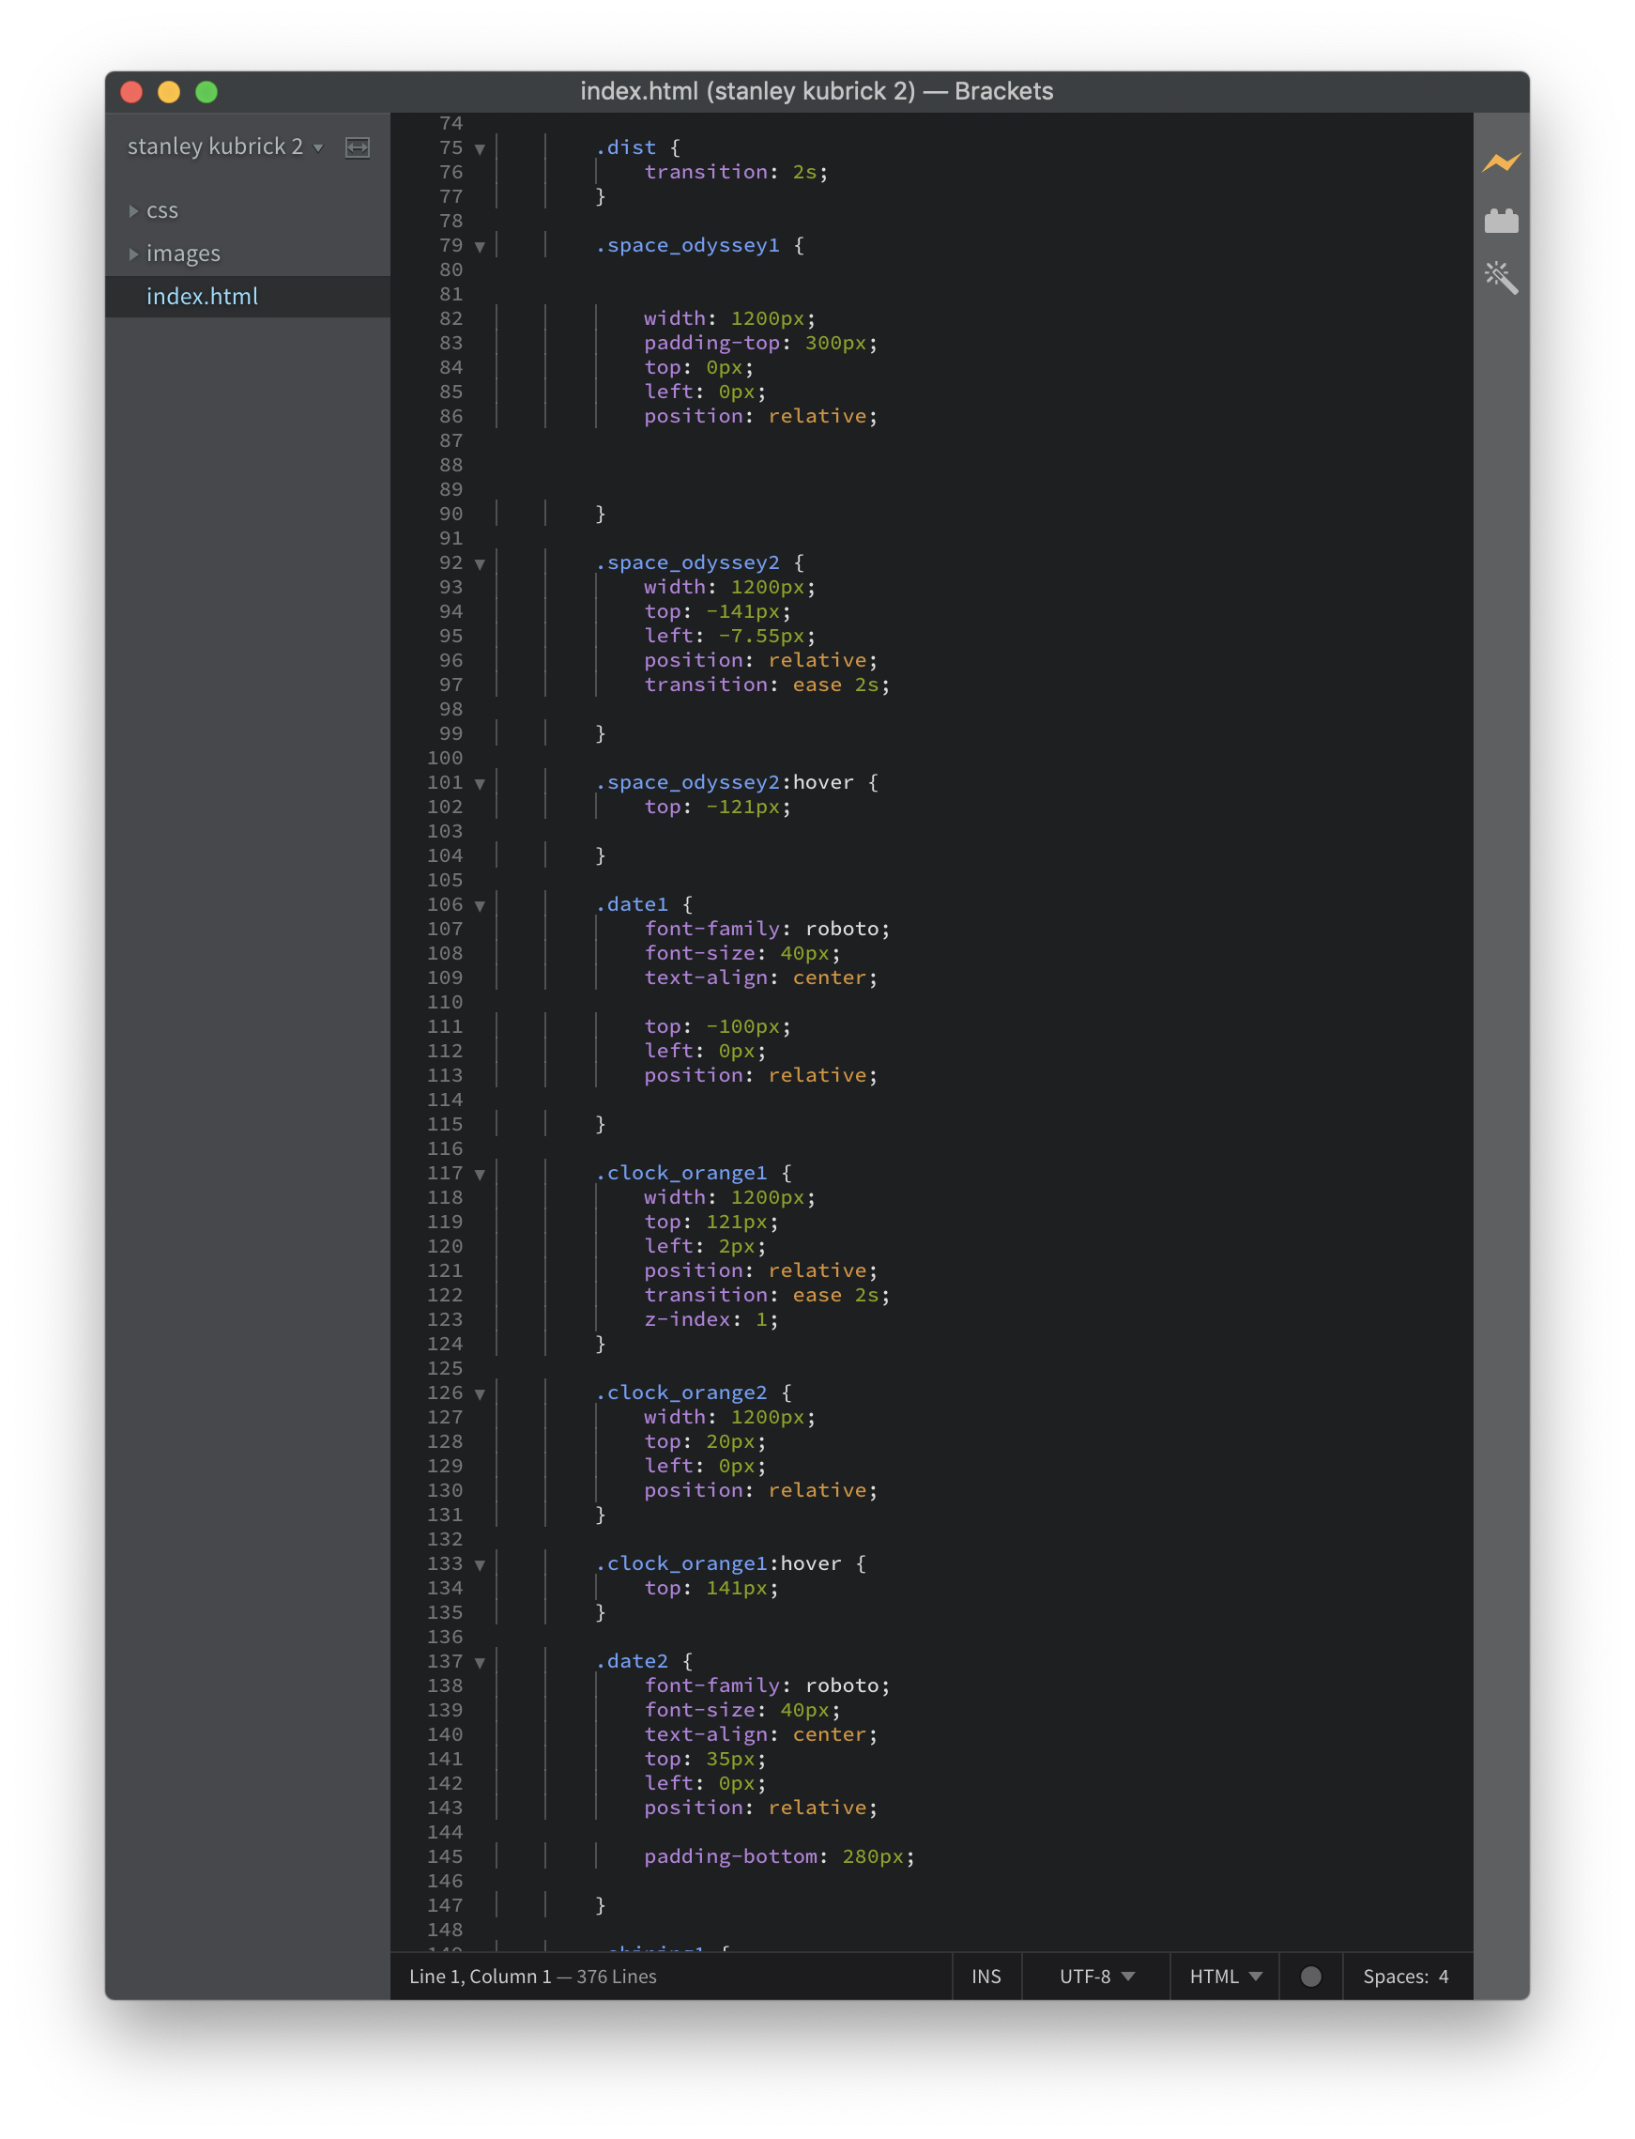Viewport: 1635px width, 2139px height.
Task: Click the green fullscreen window button
Action: coord(206,91)
